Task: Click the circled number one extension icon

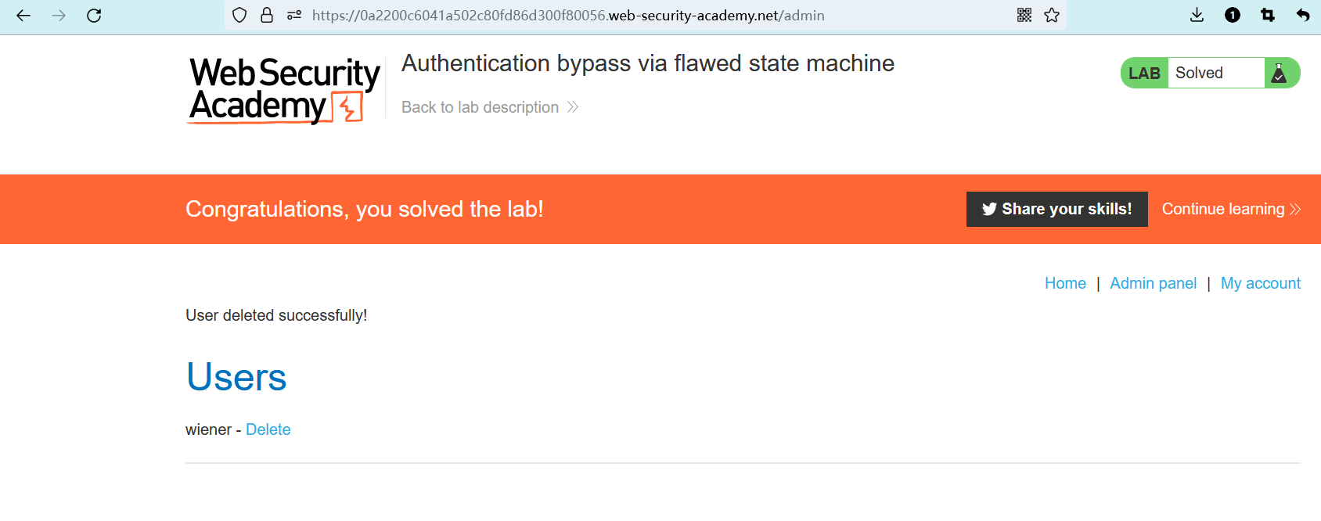Action: (1233, 16)
